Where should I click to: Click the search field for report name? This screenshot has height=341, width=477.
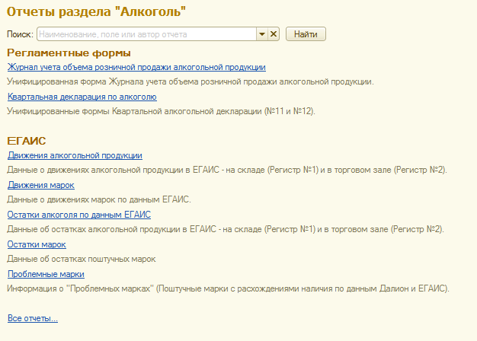[x=146, y=34]
